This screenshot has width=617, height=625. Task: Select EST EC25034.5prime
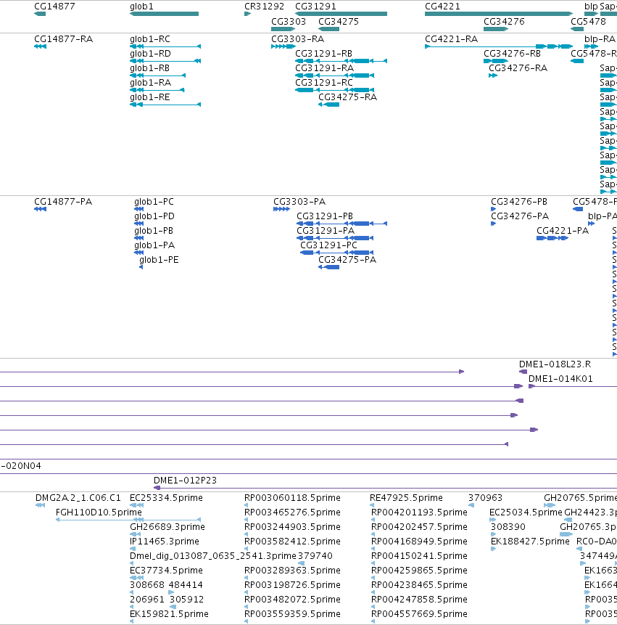coord(526,512)
